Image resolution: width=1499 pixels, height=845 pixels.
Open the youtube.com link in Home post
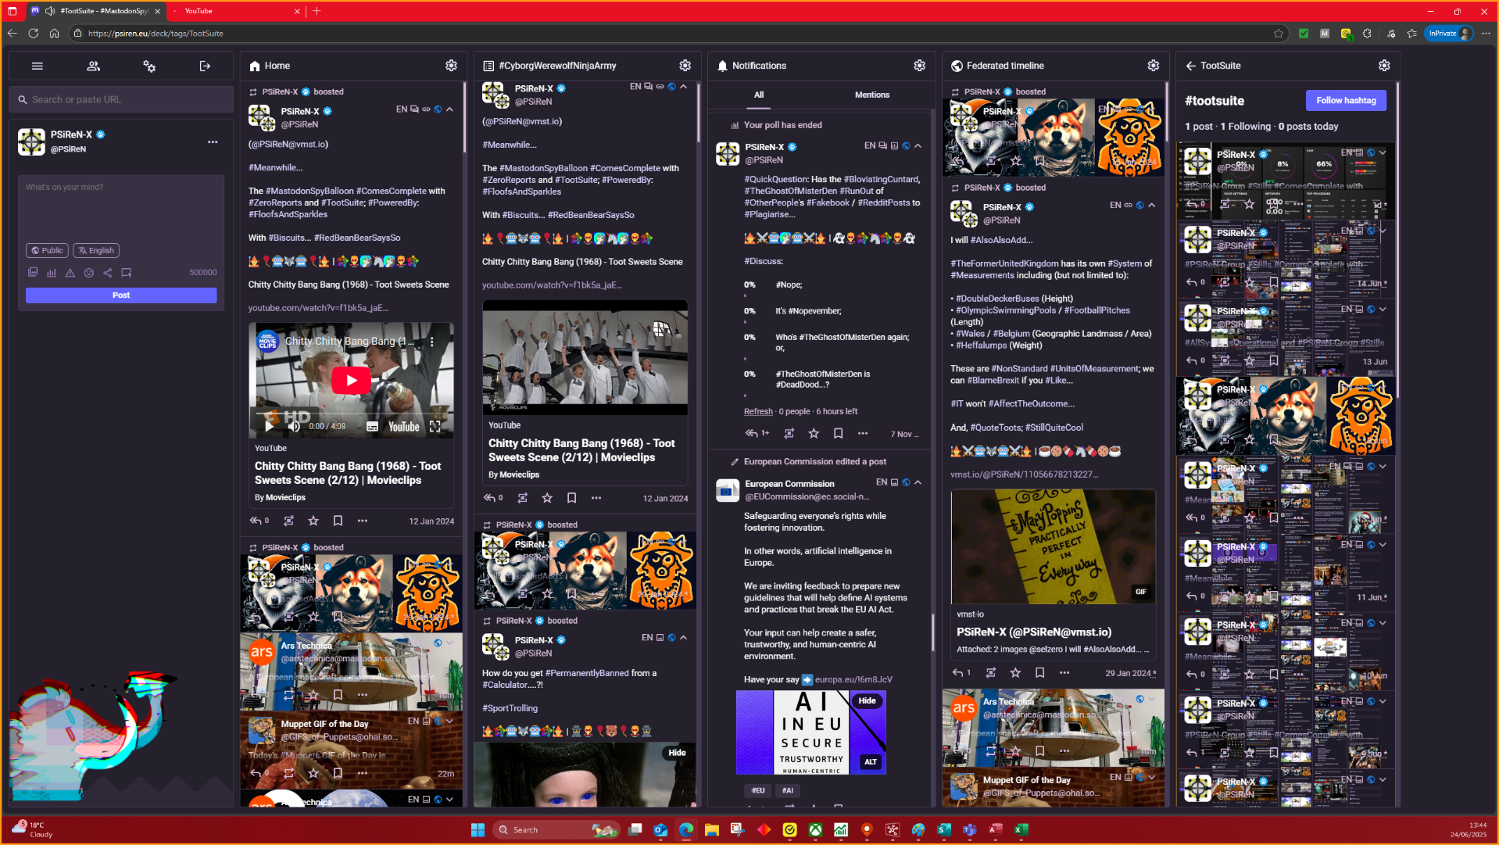318,308
